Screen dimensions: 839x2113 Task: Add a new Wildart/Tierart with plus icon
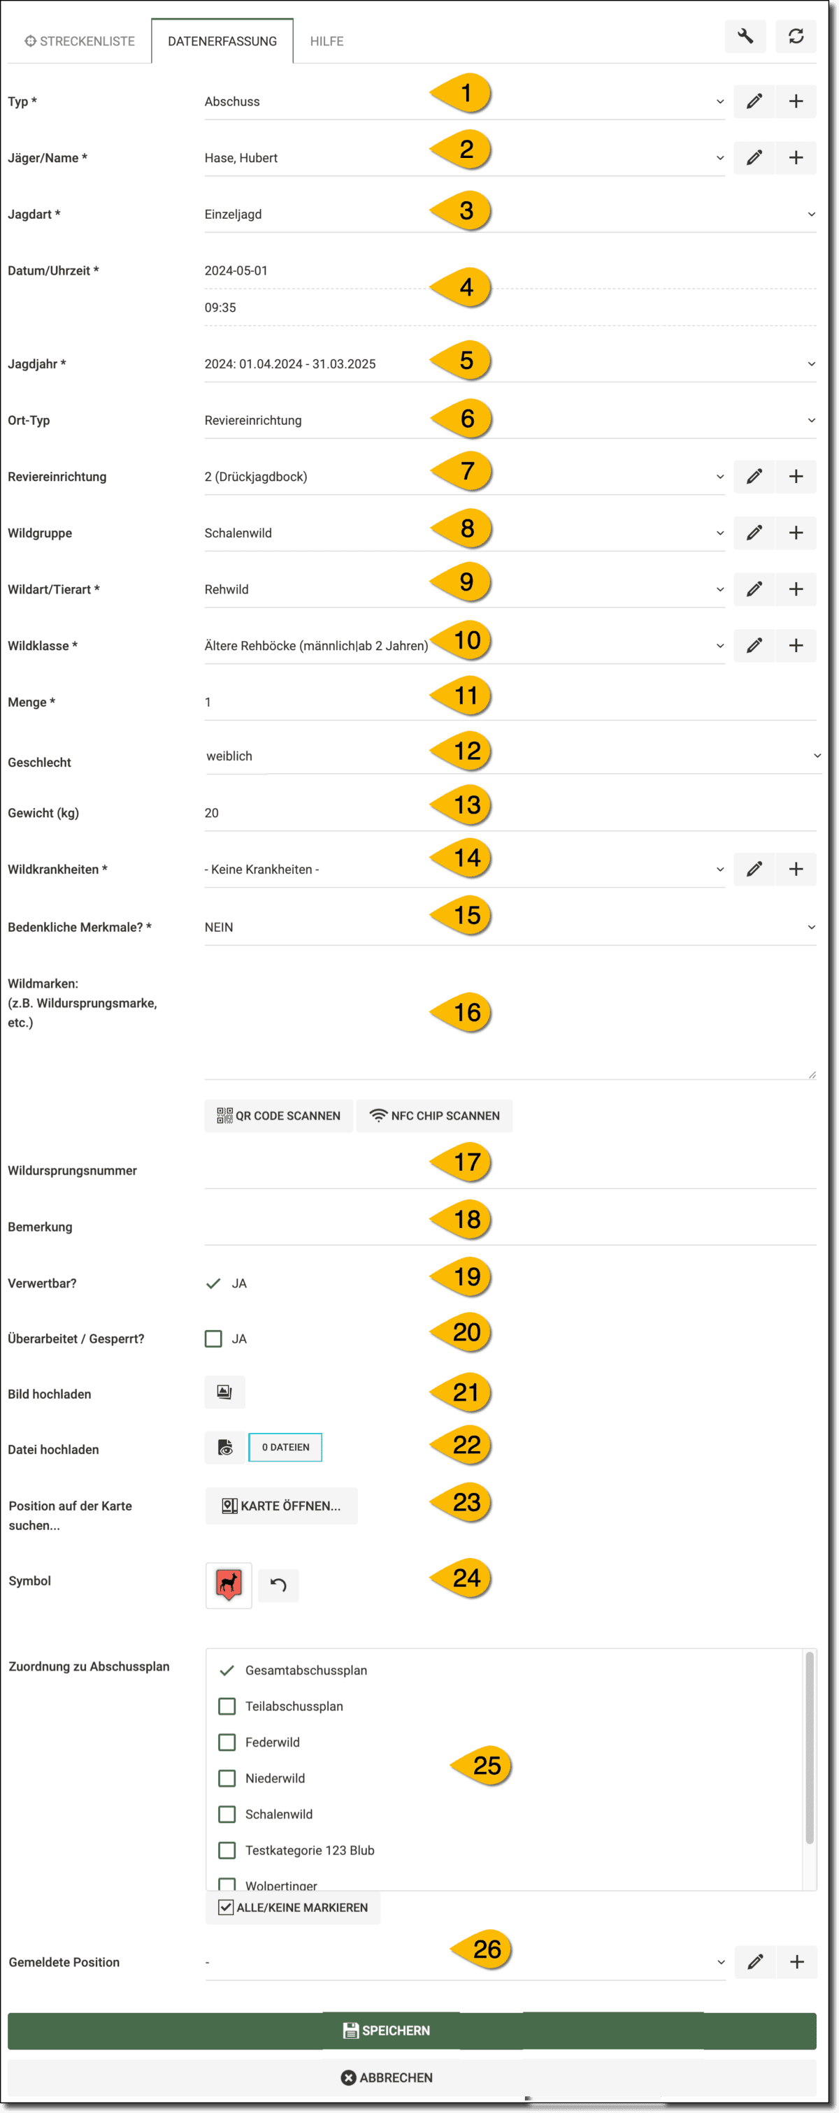pos(796,589)
